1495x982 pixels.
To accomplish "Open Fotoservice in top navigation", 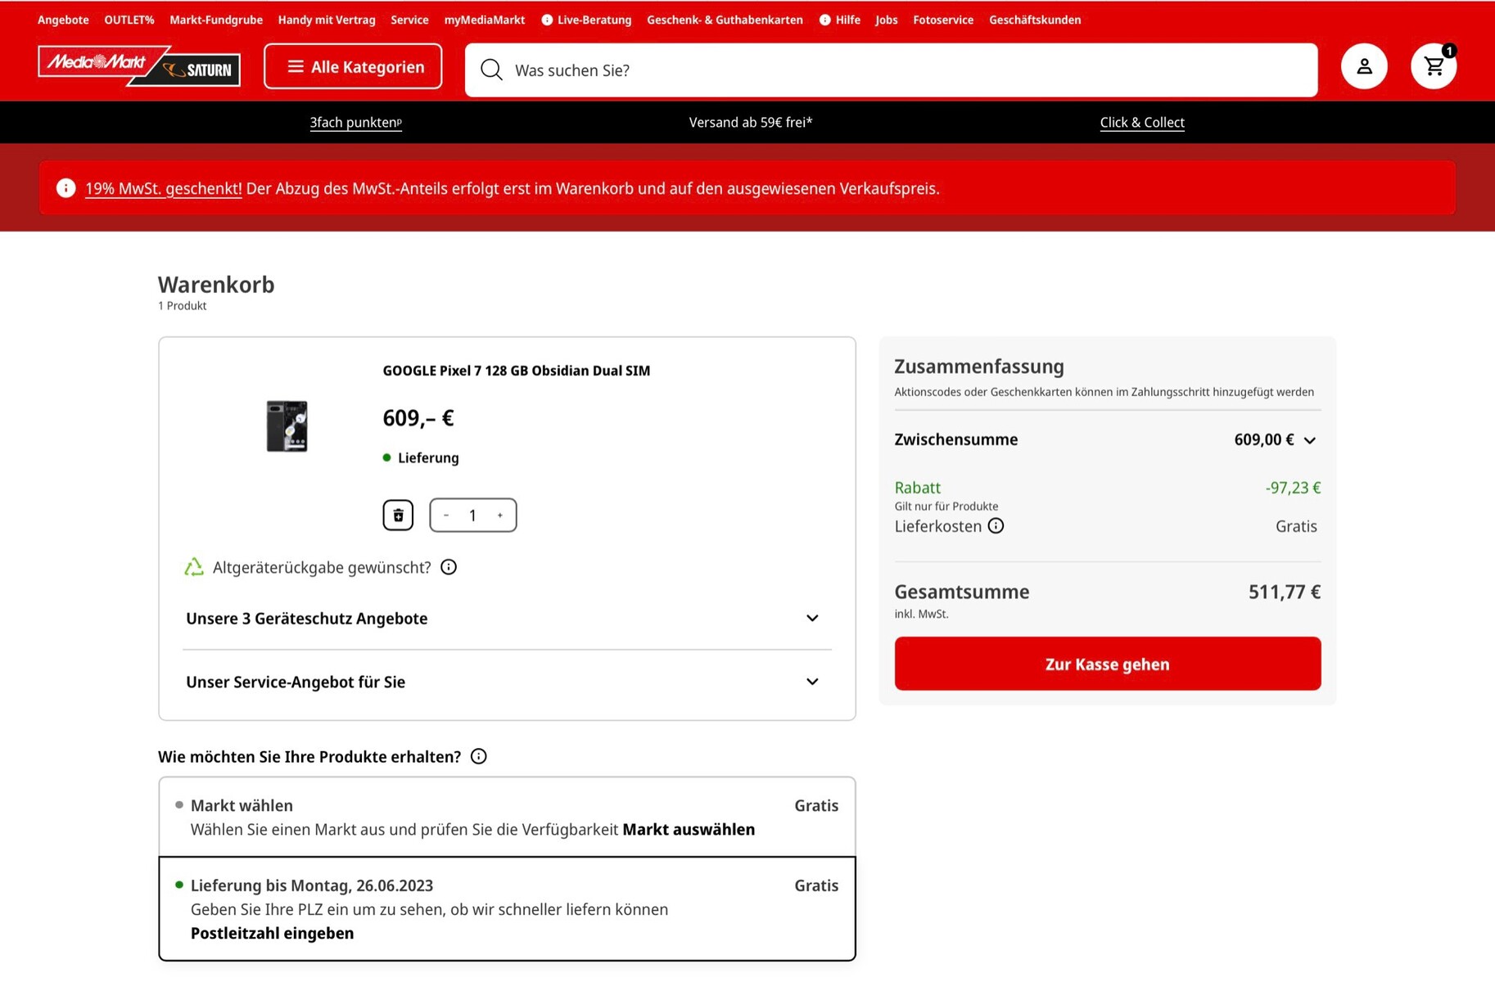I will (943, 20).
